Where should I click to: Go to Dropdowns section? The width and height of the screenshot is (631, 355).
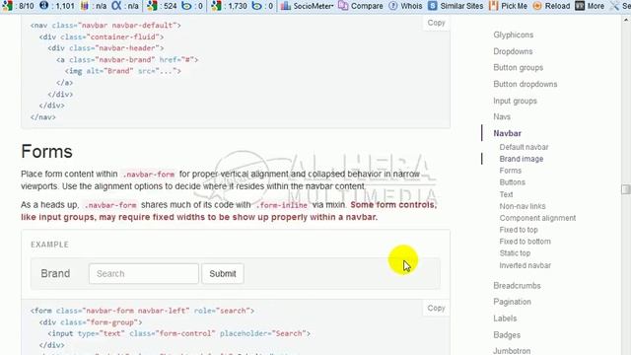(x=513, y=51)
